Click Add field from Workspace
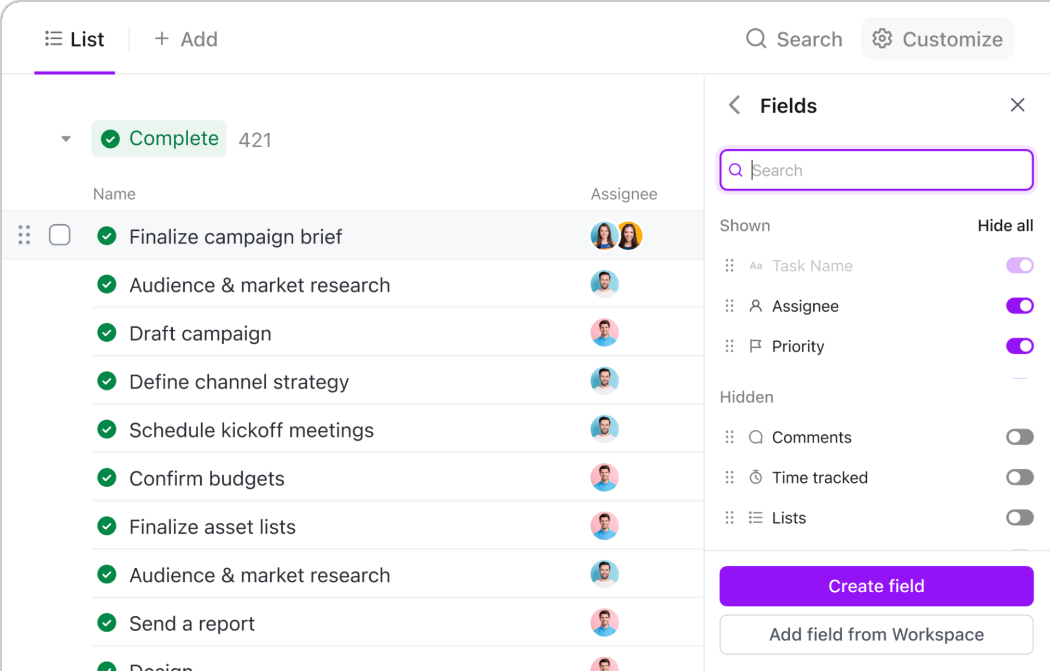Screen dimensions: 1050x671 point(876,634)
